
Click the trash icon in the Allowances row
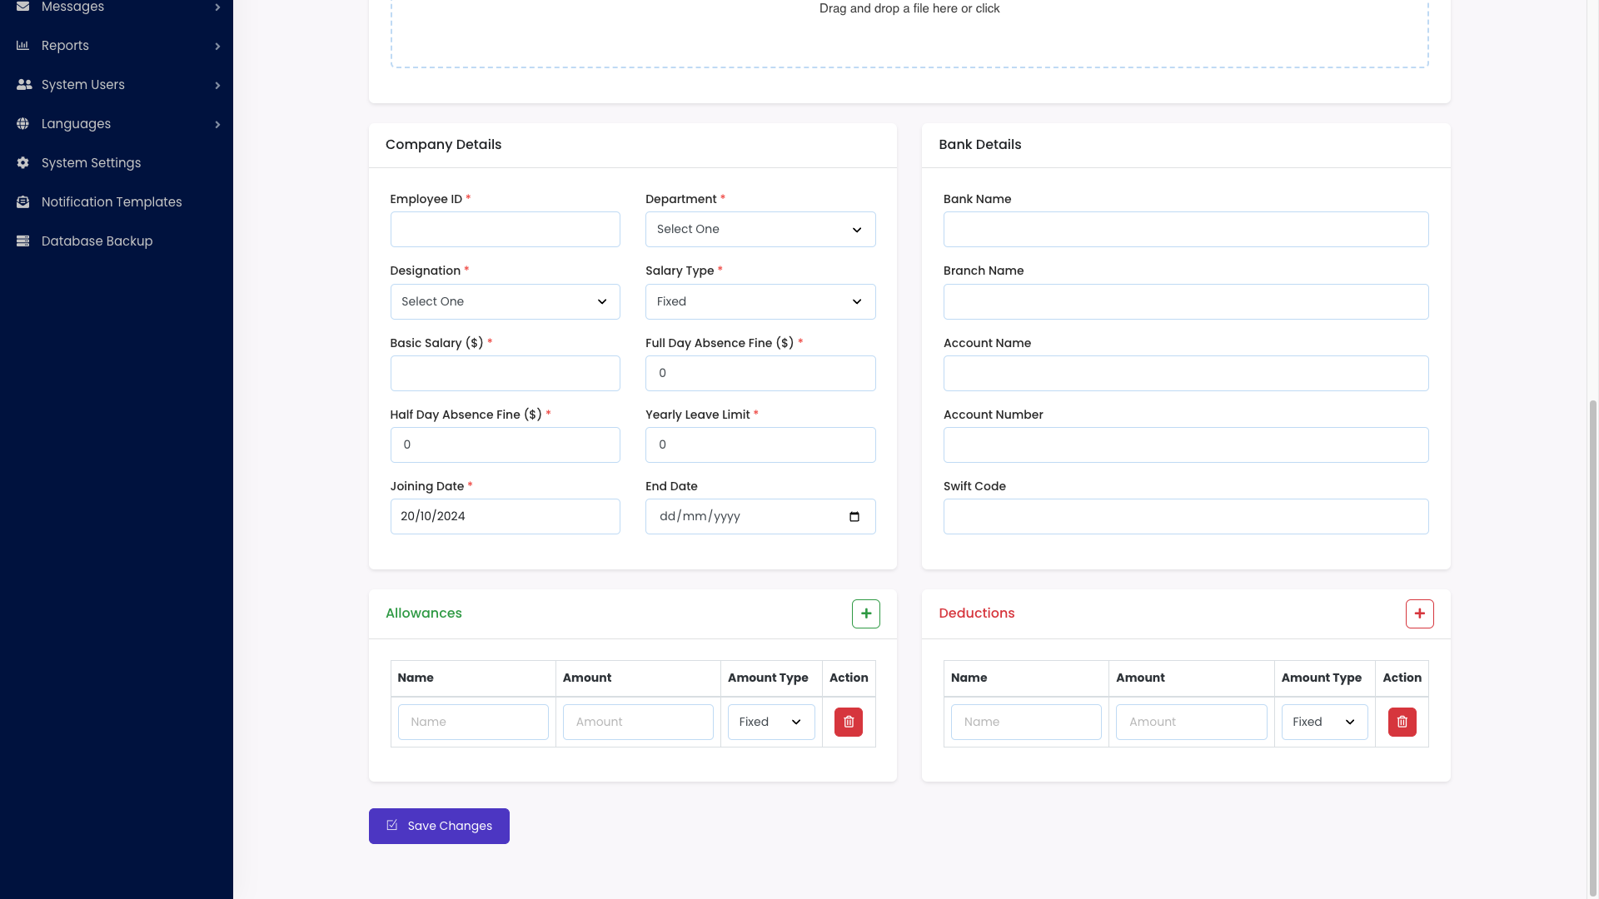point(849,722)
